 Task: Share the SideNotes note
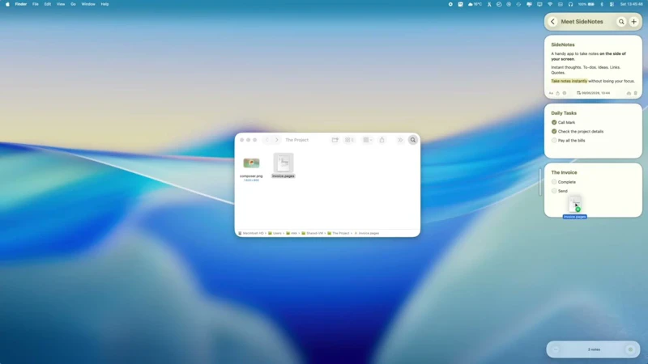(557, 93)
